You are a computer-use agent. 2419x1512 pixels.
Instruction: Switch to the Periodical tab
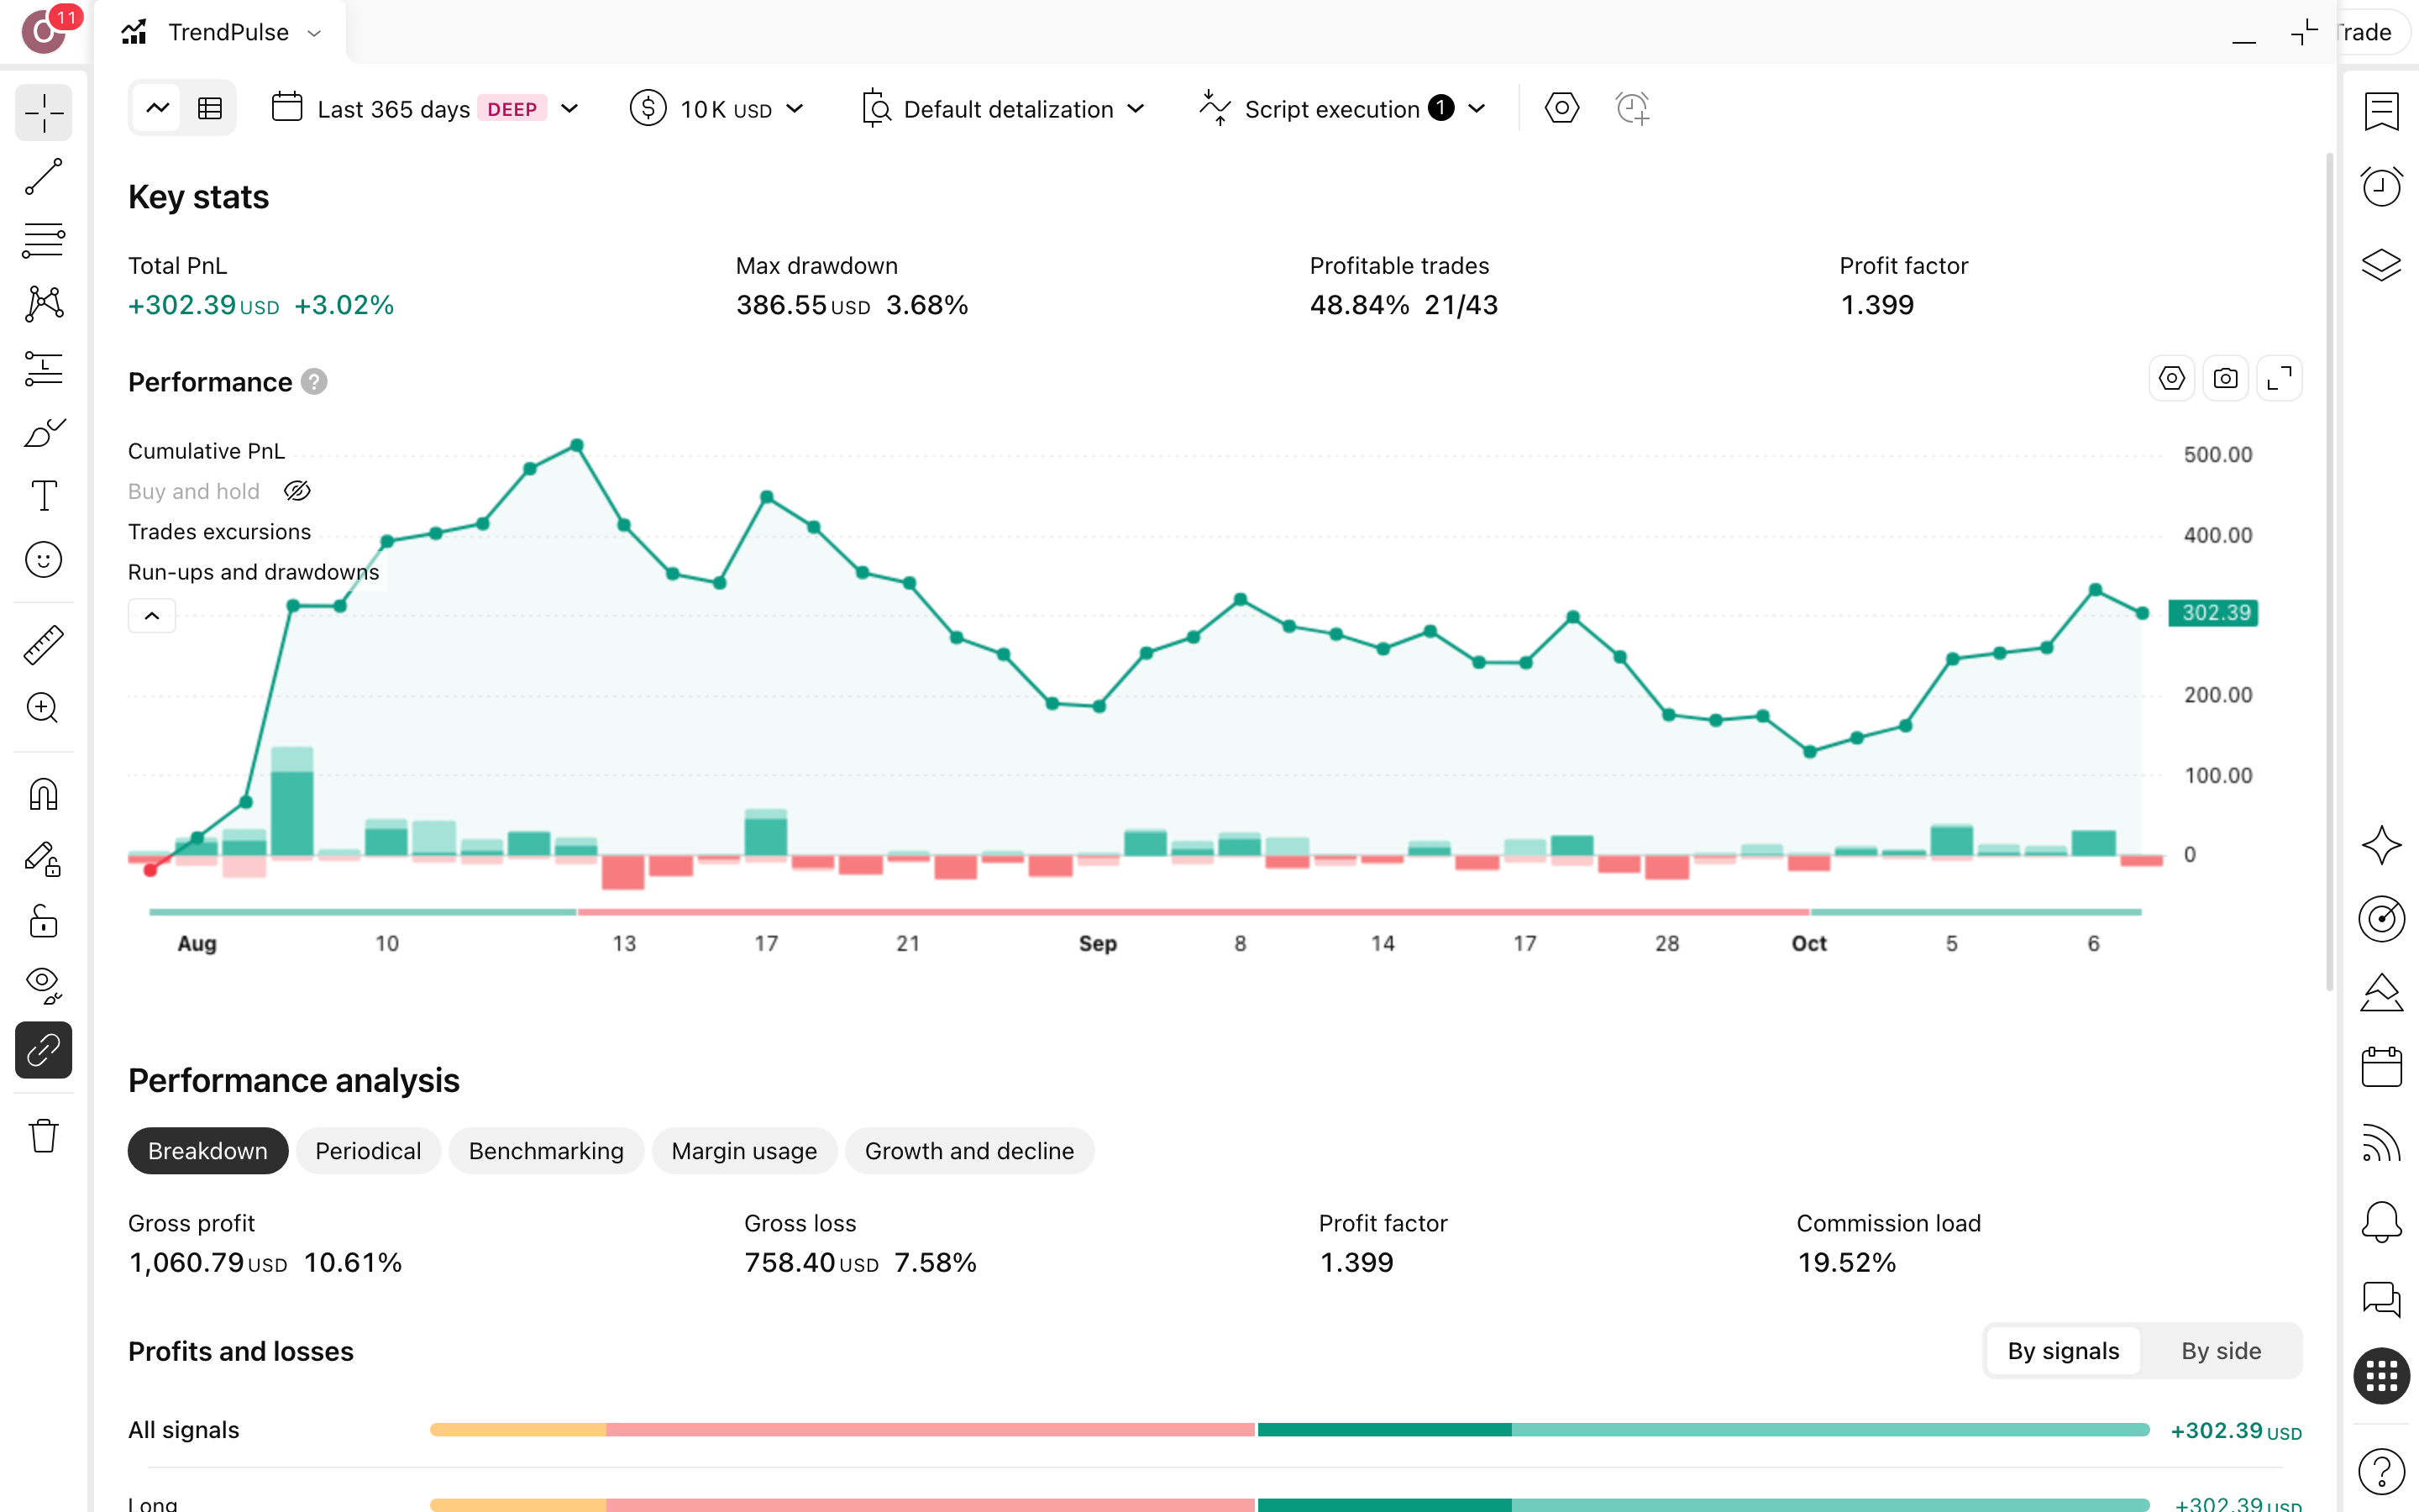(x=368, y=1151)
